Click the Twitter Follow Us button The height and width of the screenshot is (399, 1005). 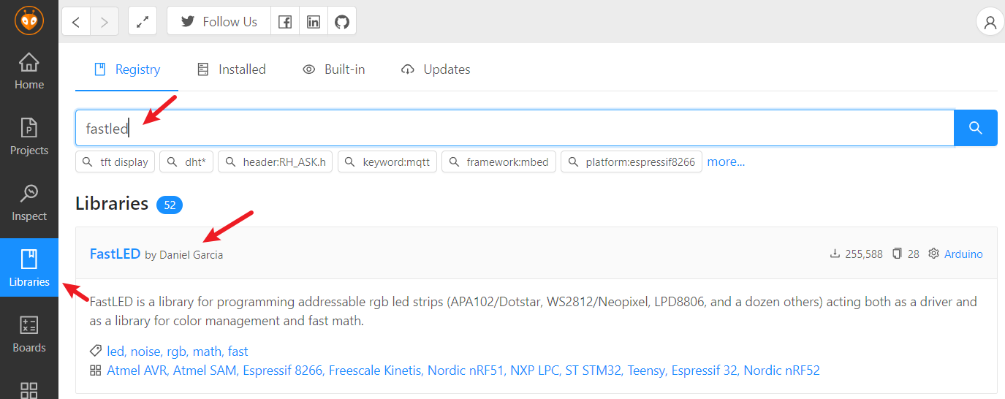[219, 22]
